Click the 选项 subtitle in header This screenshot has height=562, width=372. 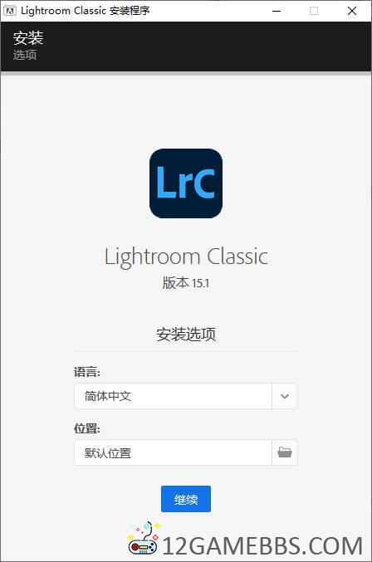click(x=25, y=55)
